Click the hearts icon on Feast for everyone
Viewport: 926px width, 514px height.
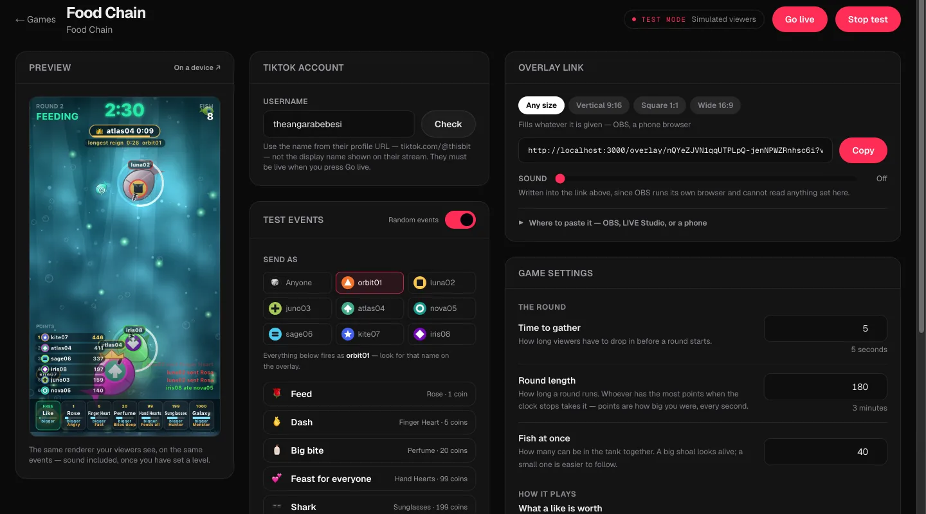[x=277, y=479]
